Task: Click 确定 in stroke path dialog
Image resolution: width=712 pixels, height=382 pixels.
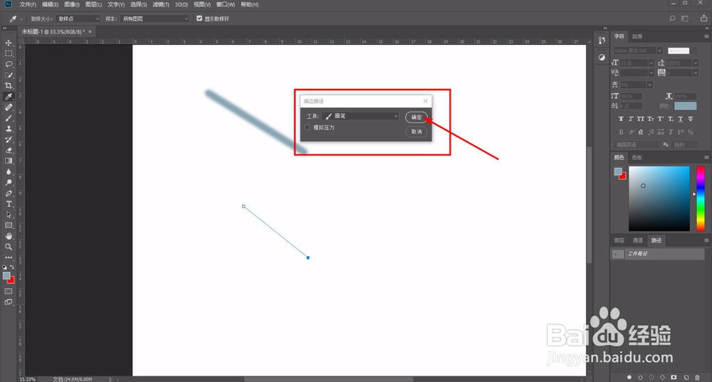Action: 417,117
